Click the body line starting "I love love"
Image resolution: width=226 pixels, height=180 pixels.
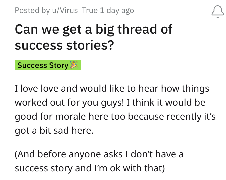112,89
